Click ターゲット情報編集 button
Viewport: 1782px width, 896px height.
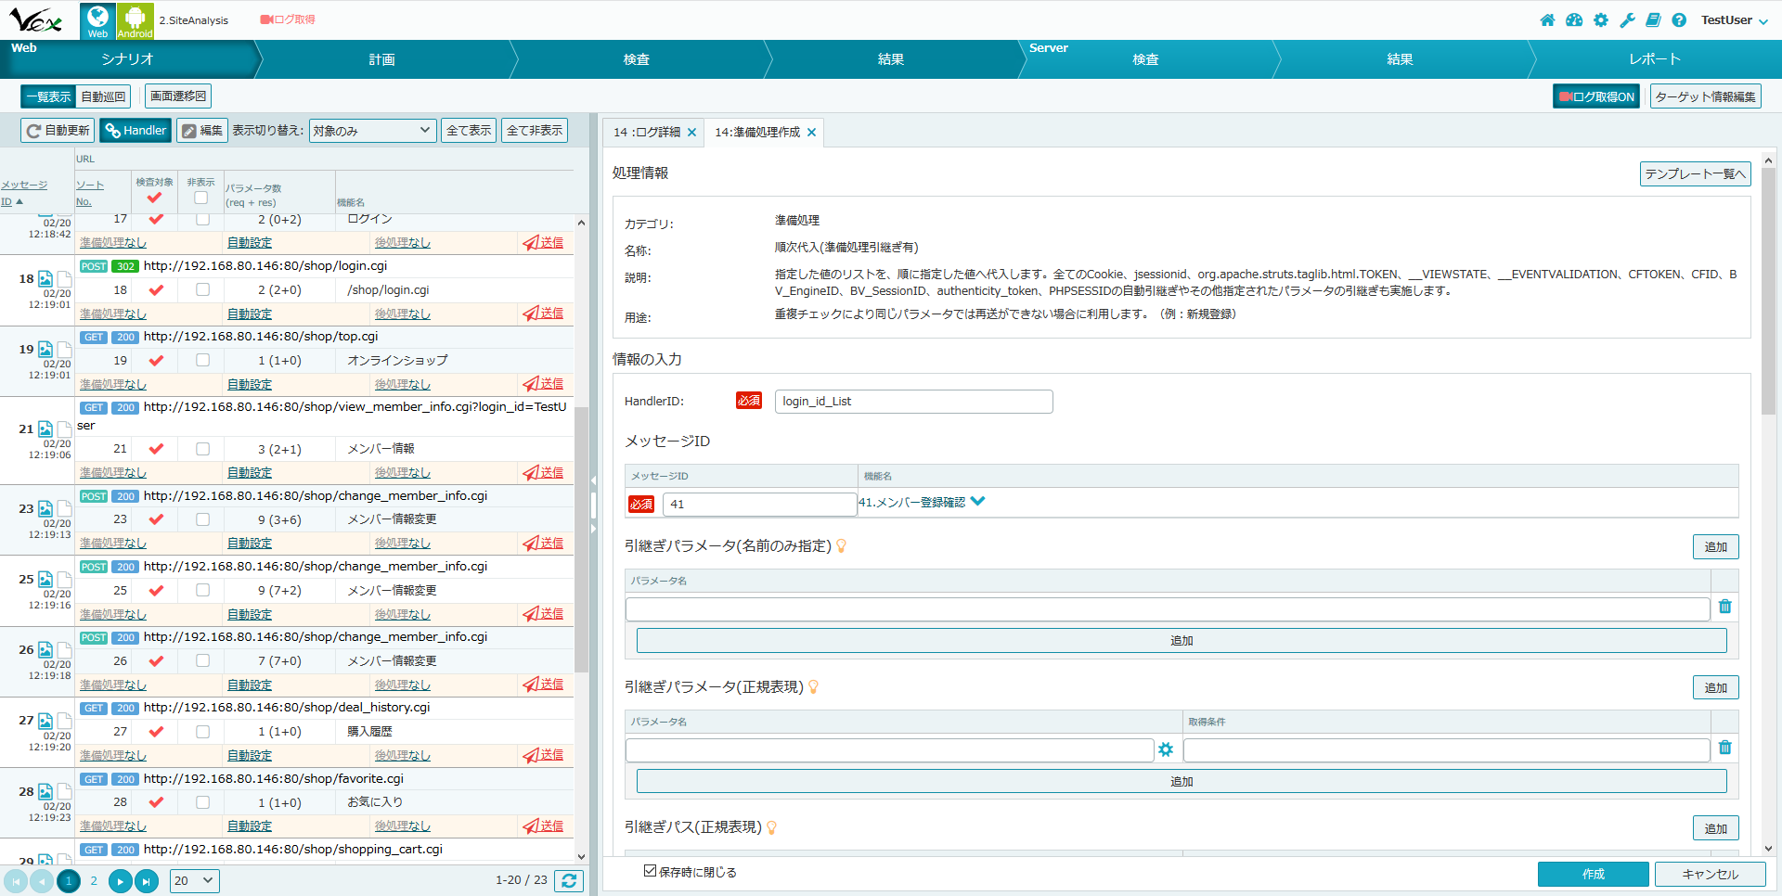(1705, 96)
